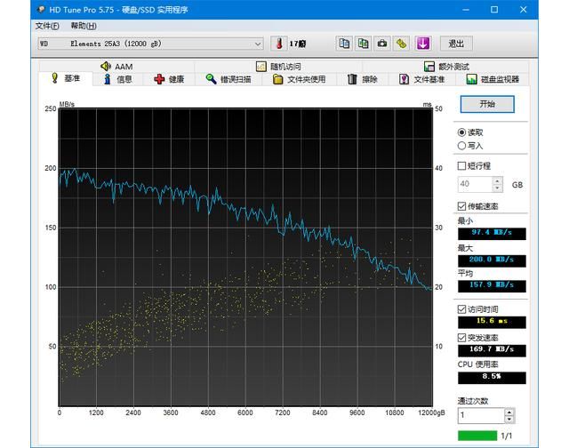The height and width of the screenshot is (448, 569).
Task: Click the benchmark lightbulb icon
Action: coord(55,78)
